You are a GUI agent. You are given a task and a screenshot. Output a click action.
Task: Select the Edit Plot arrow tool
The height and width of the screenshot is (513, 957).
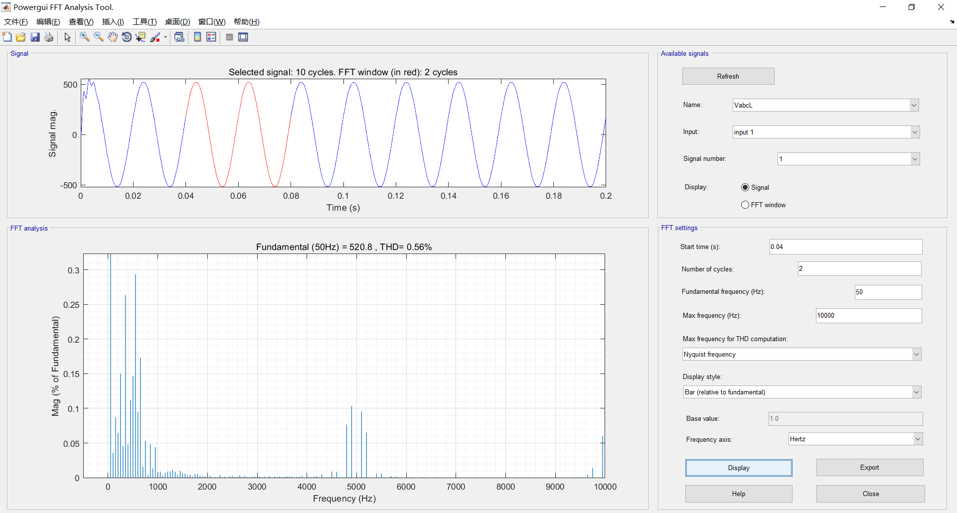pyautogui.click(x=67, y=37)
